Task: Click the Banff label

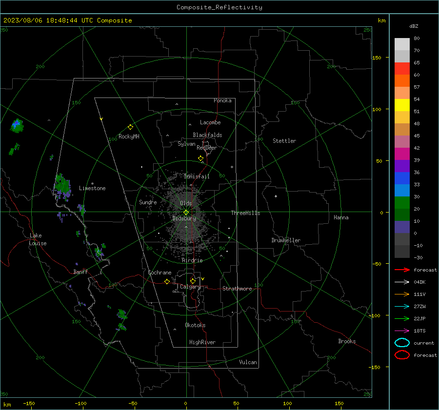Action: (x=80, y=272)
